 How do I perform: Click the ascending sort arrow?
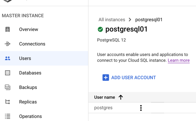[121, 97]
